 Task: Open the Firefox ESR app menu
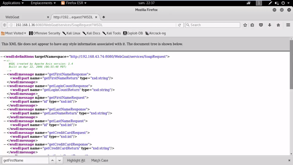click(74, 3)
